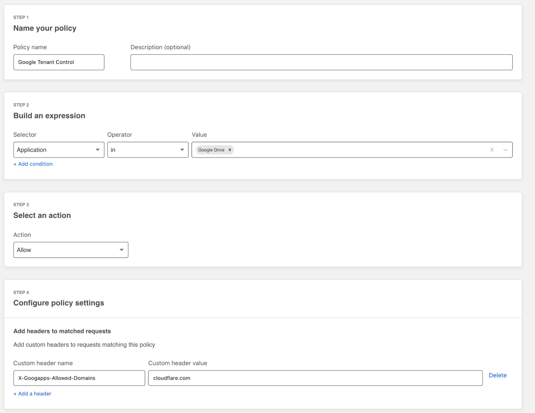Click the STEP 3 label
The height and width of the screenshot is (413, 535).
[21, 205]
